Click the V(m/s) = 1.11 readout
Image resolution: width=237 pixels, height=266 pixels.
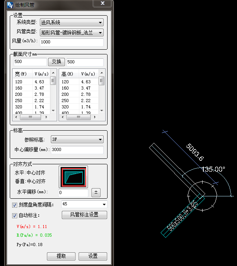(x=32, y=226)
